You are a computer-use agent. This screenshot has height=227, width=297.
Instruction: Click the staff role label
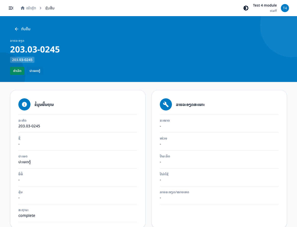click(x=273, y=11)
